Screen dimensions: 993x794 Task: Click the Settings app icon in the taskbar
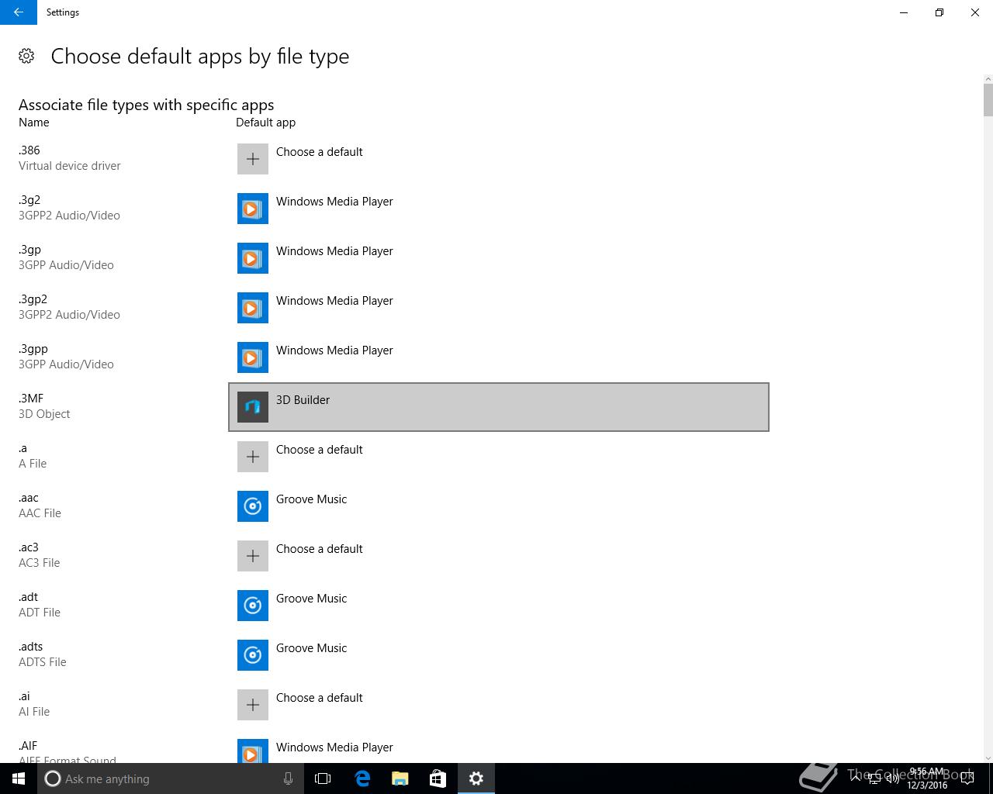476,778
